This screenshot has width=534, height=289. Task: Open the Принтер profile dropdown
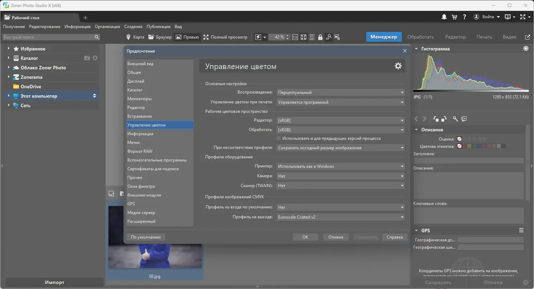pyautogui.click(x=340, y=166)
